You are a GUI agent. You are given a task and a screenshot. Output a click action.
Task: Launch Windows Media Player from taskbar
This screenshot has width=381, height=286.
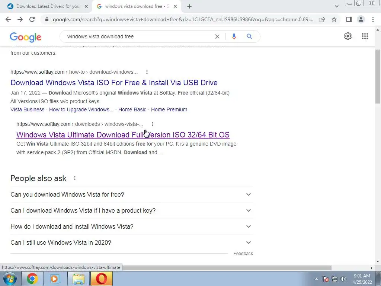(55, 279)
